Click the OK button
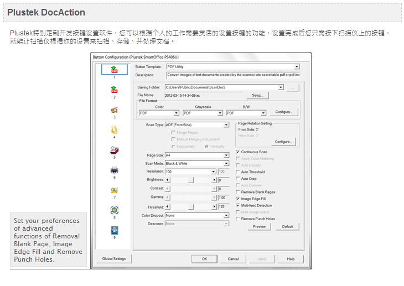Screen dimensions: 404x286 coord(204,259)
